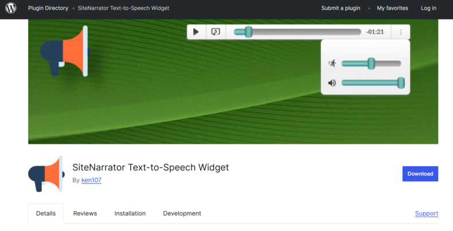
Task: Click the remaining time -01:21 label
Action: point(374,32)
